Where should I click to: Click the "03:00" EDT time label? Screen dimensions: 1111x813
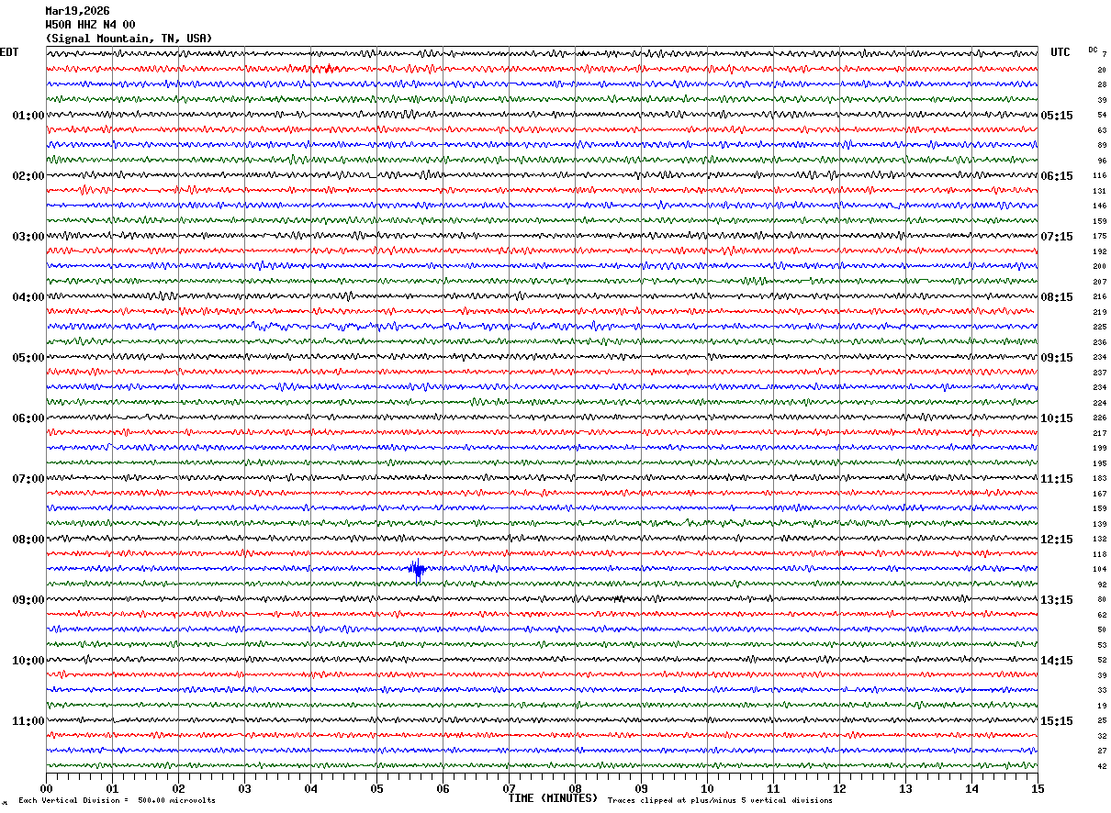pyautogui.click(x=28, y=237)
